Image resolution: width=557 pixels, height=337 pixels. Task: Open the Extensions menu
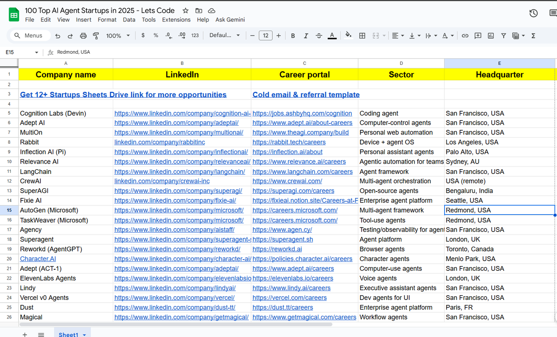[x=176, y=19]
